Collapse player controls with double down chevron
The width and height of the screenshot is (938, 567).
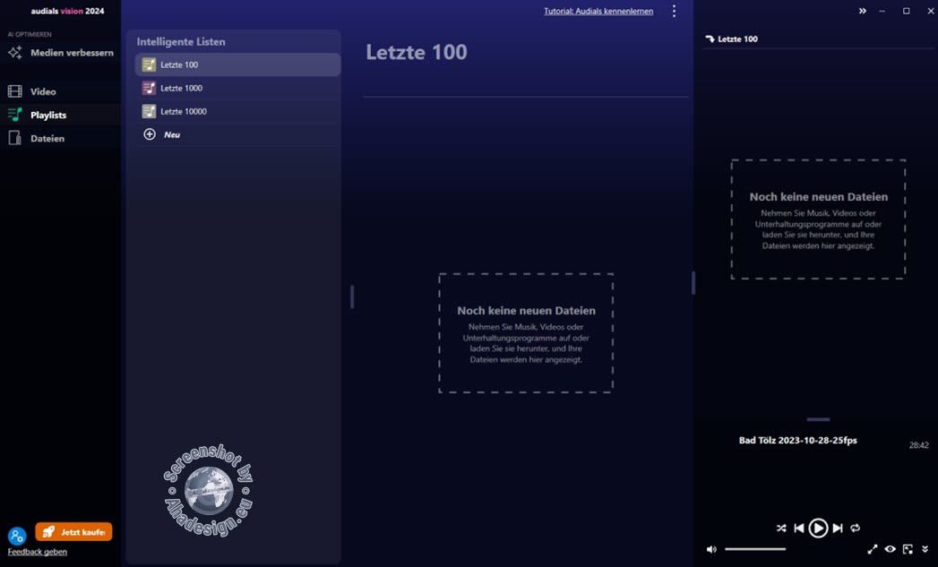925,549
